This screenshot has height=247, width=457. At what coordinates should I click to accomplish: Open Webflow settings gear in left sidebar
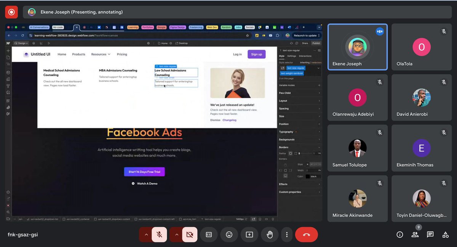pos(8,192)
